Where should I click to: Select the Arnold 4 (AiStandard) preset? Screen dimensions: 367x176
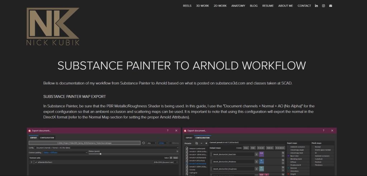tap(198, 157)
